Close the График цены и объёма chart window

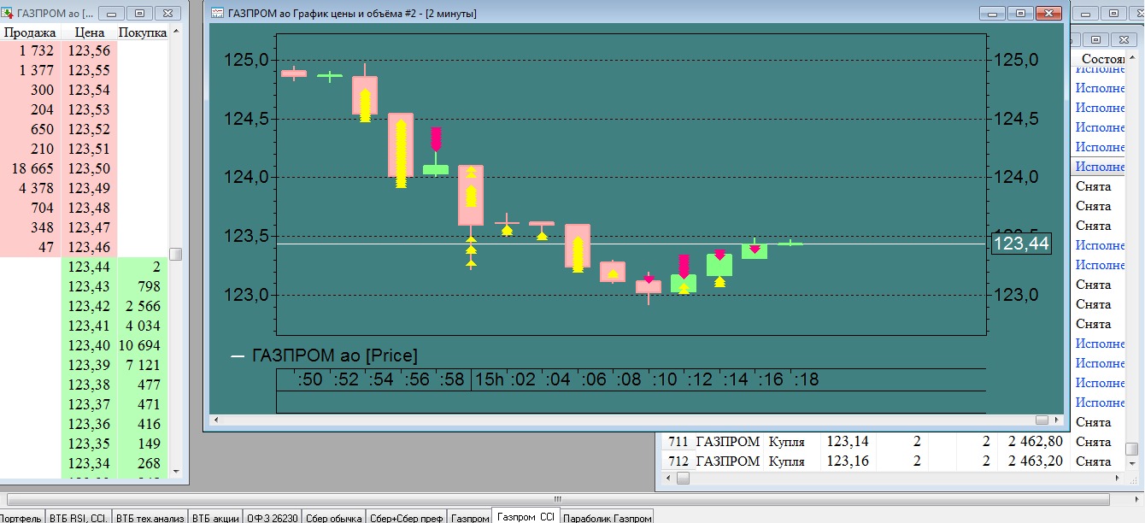pyautogui.click(x=1047, y=13)
